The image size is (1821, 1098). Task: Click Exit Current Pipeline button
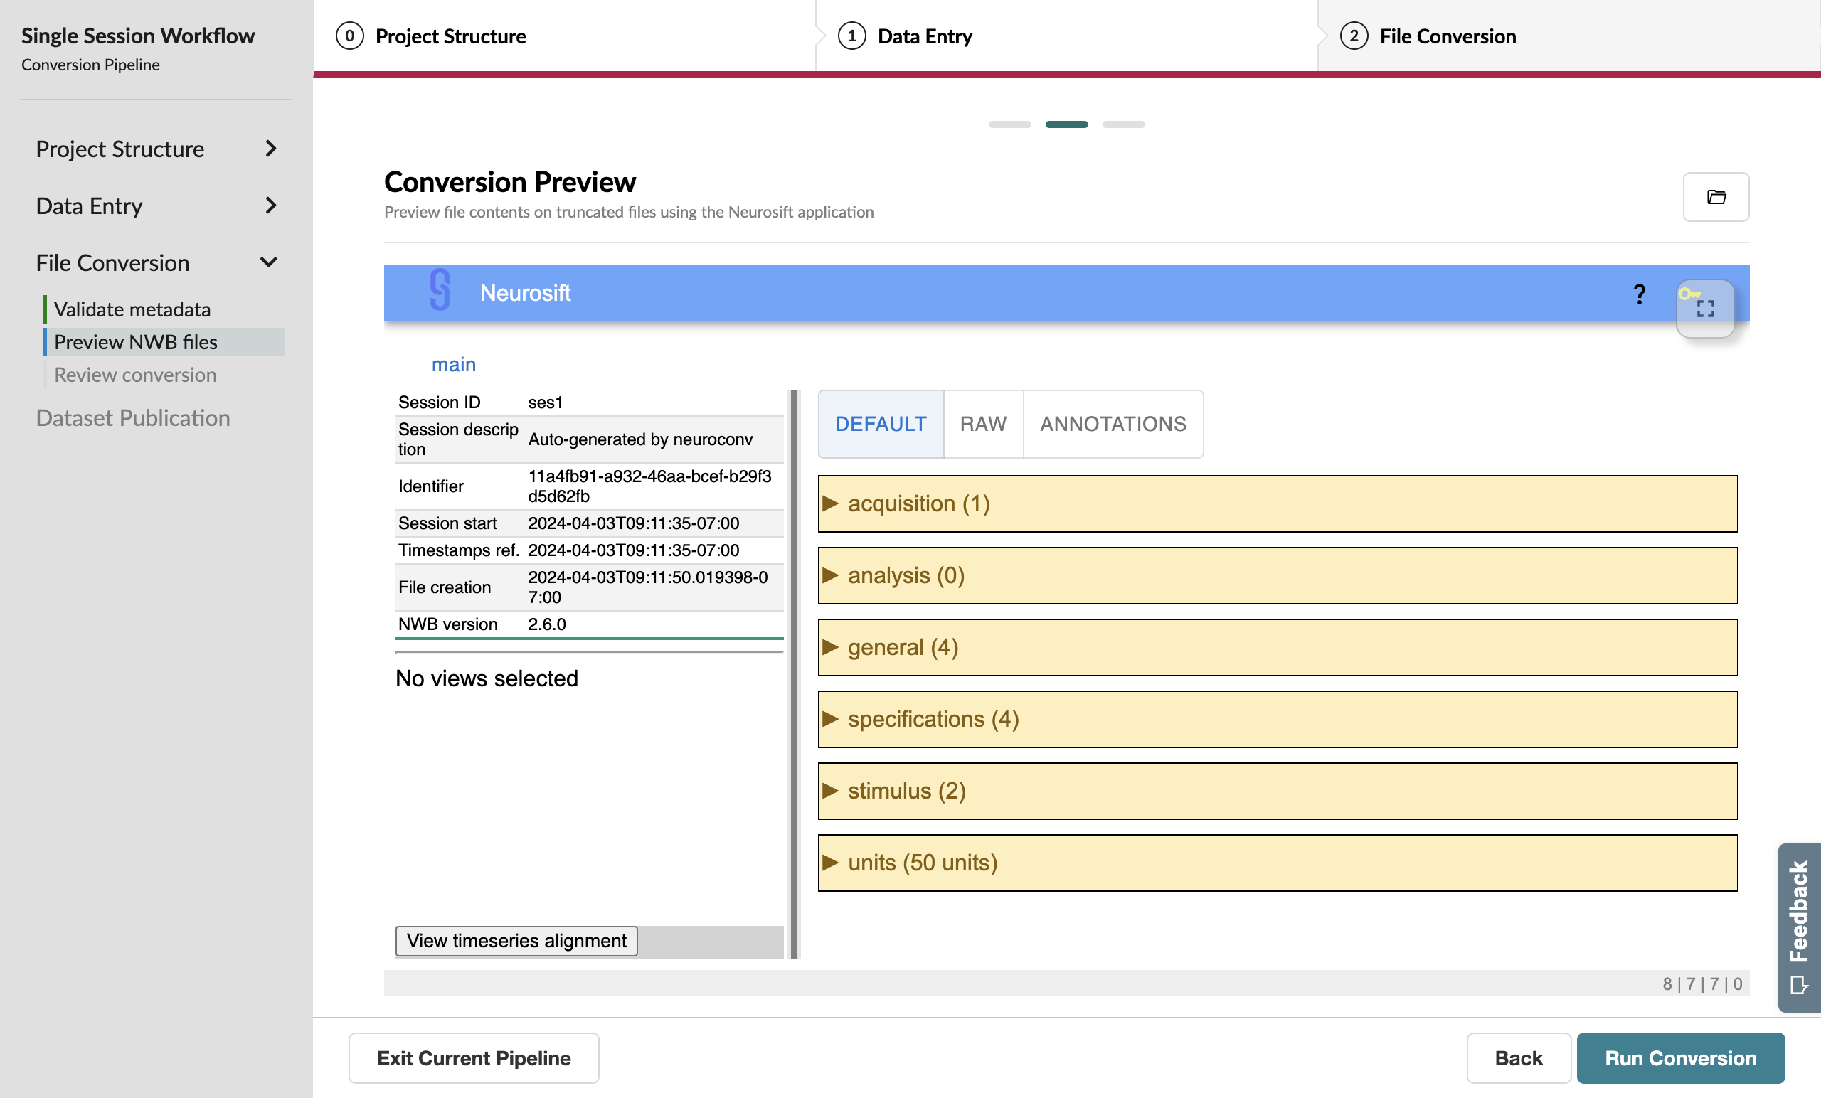point(474,1058)
